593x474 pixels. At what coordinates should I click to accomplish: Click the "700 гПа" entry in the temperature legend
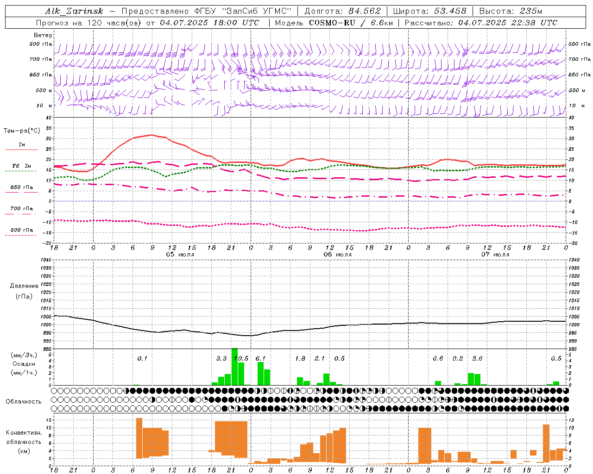point(22,208)
